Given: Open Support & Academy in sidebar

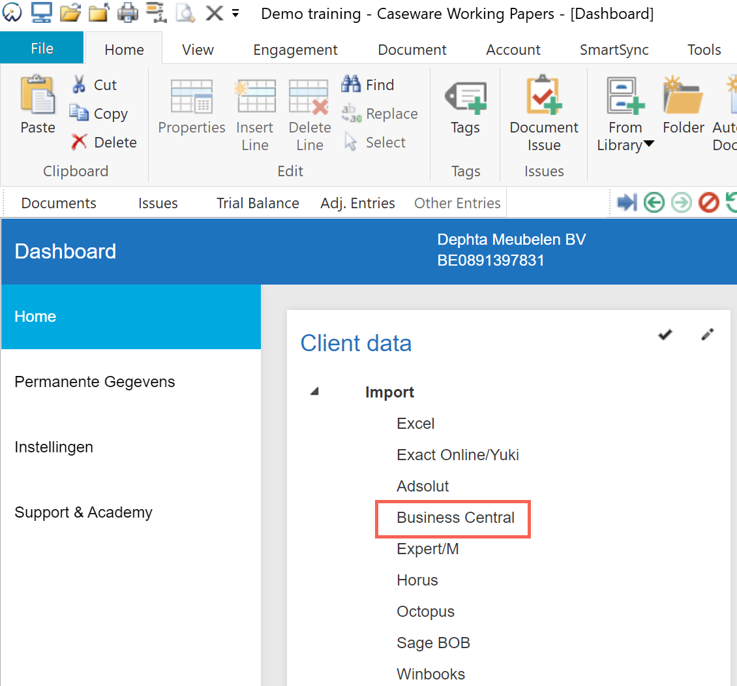Looking at the screenshot, I should tap(131, 512).
